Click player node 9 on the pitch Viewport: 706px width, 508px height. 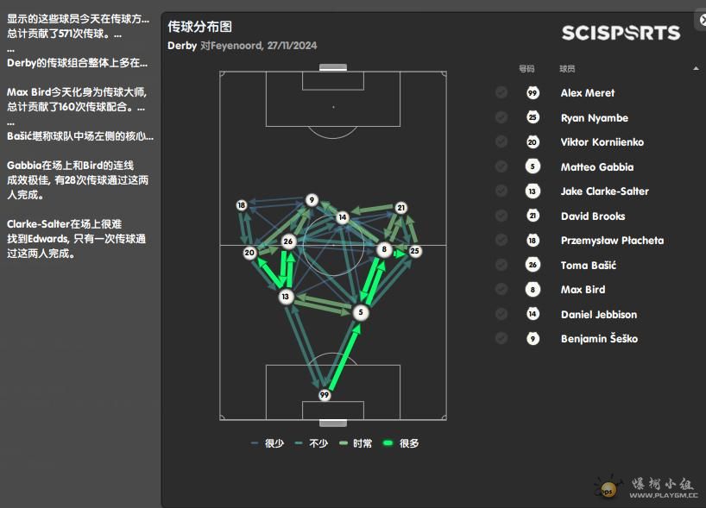coord(312,200)
